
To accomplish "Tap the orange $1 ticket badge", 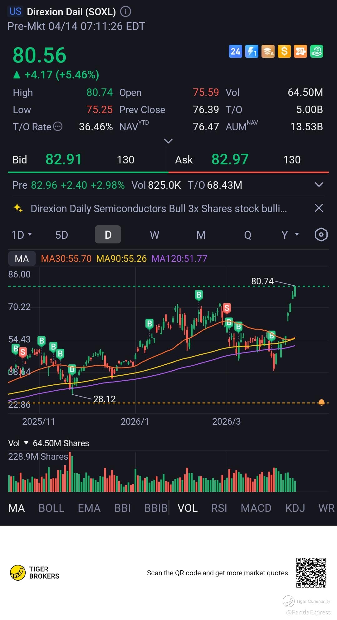I will 300,51.
